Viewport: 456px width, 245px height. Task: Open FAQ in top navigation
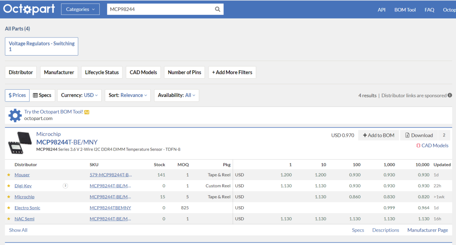(x=429, y=10)
